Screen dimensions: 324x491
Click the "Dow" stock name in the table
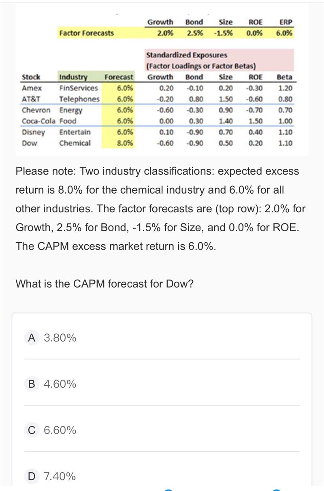pos(29,143)
